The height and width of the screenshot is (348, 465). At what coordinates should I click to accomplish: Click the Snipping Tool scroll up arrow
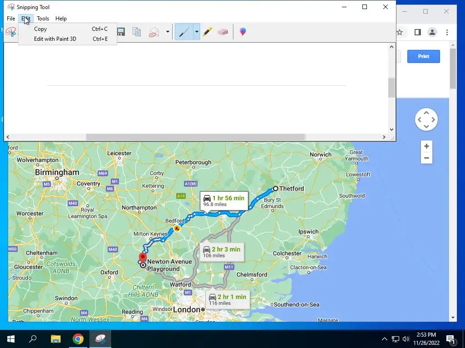coord(392,47)
